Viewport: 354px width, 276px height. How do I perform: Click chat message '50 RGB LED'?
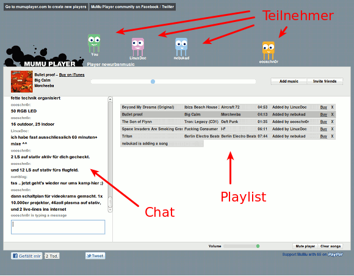coord(24,111)
